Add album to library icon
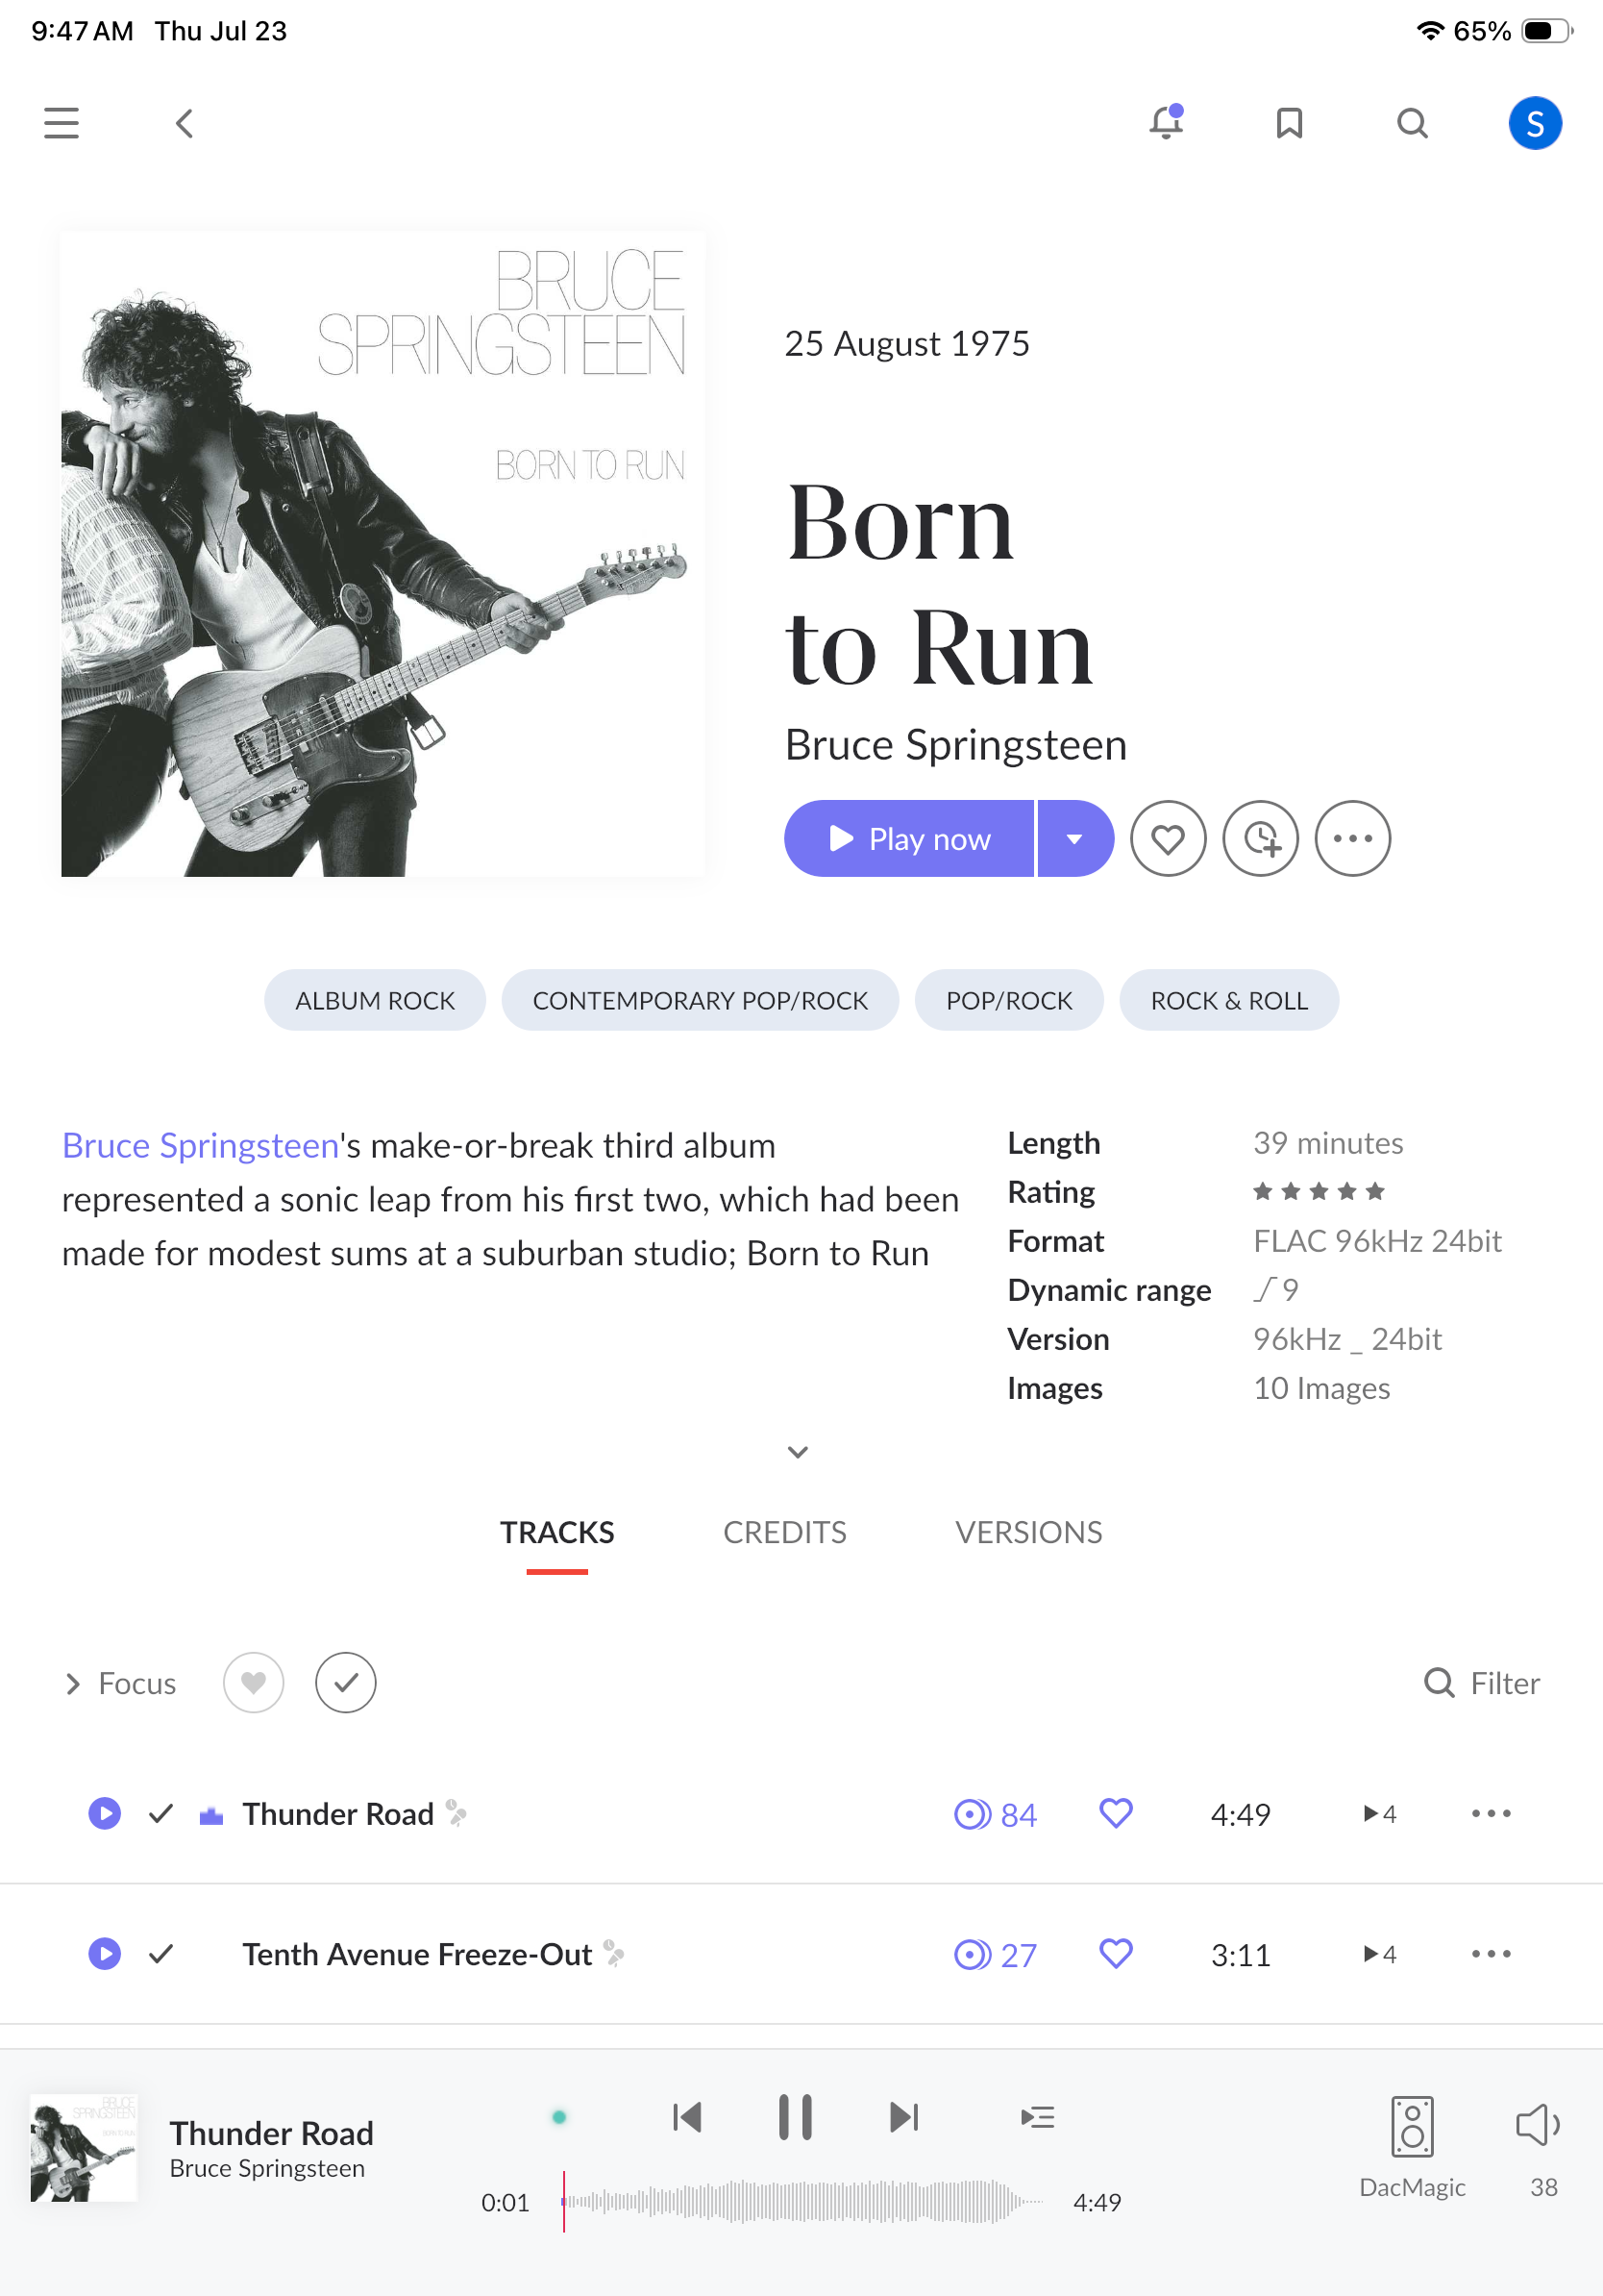Viewport: 1603px width, 2296px height. pyautogui.click(x=1260, y=838)
